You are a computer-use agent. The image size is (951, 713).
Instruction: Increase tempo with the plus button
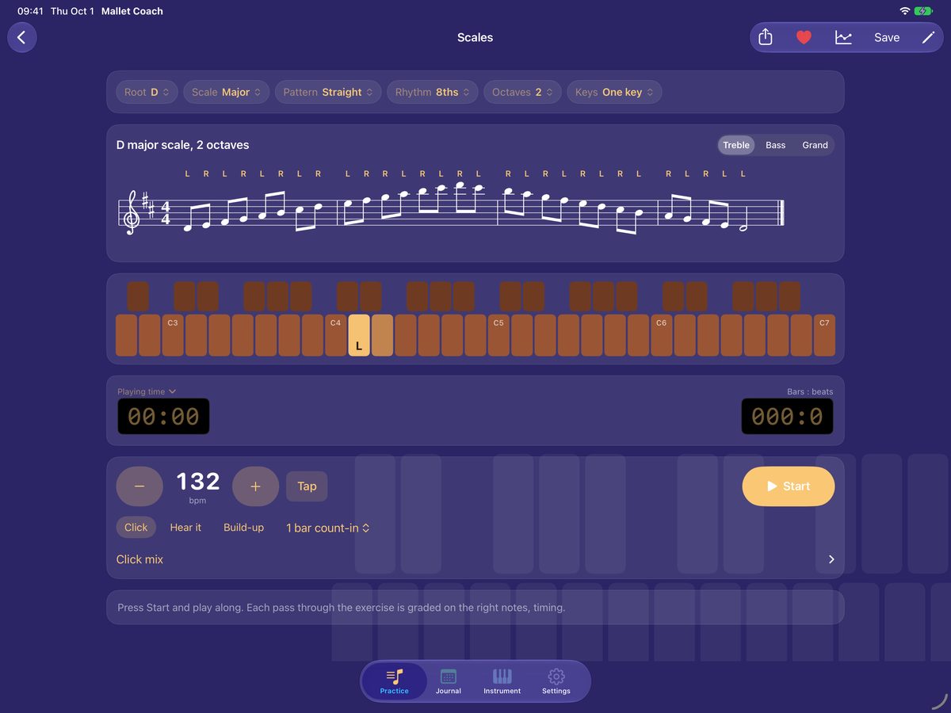255,486
